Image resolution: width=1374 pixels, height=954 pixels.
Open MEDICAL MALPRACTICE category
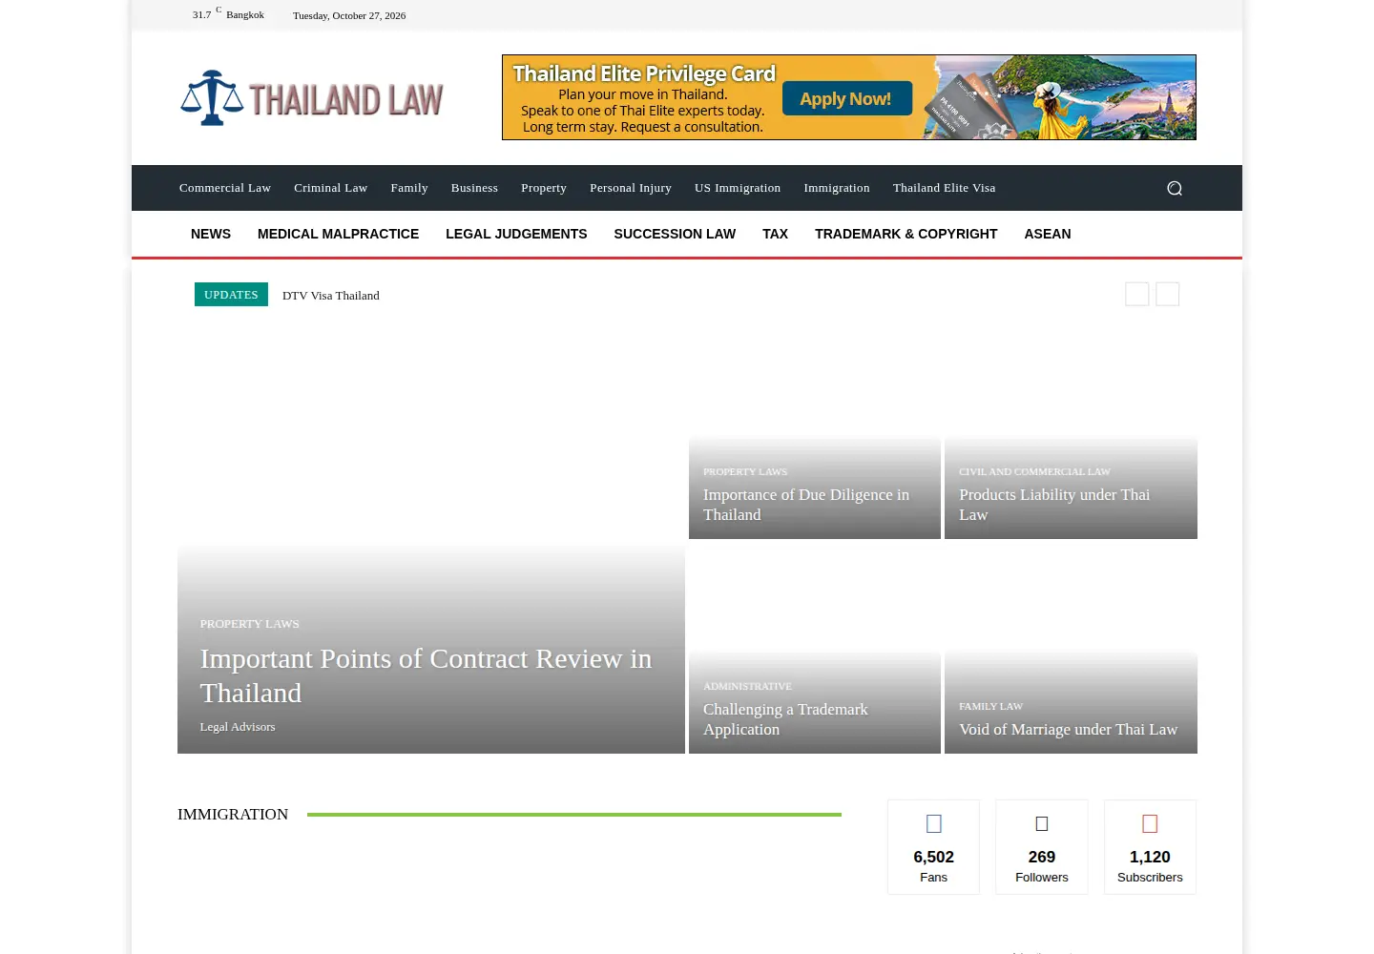point(338,234)
